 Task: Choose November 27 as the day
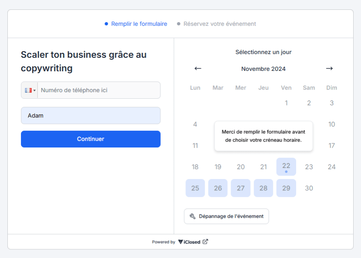coord(241,188)
